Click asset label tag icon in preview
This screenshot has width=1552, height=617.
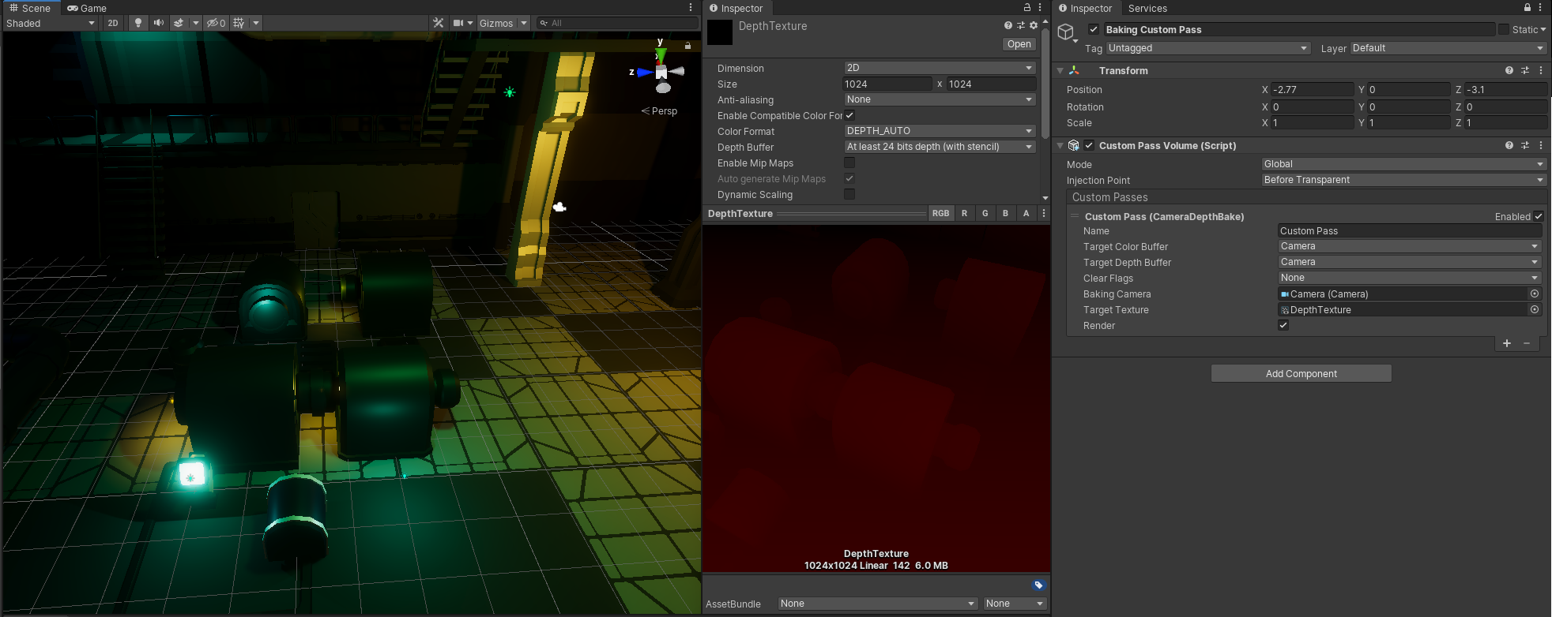[1038, 585]
